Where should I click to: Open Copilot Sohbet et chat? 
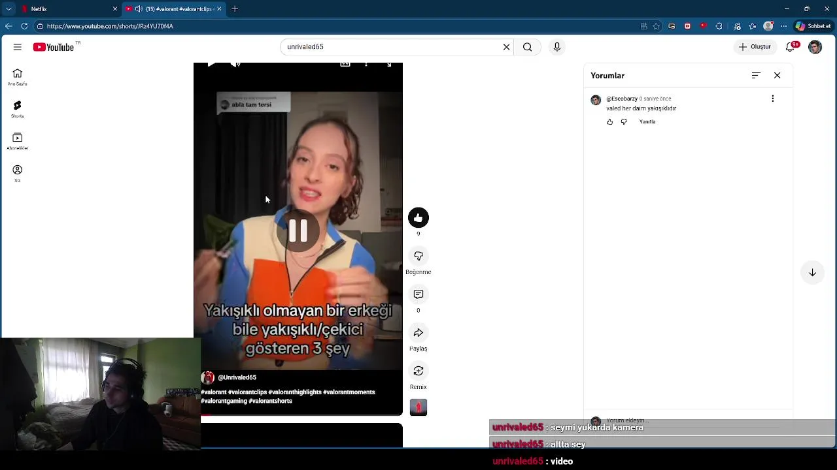click(813, 26)
